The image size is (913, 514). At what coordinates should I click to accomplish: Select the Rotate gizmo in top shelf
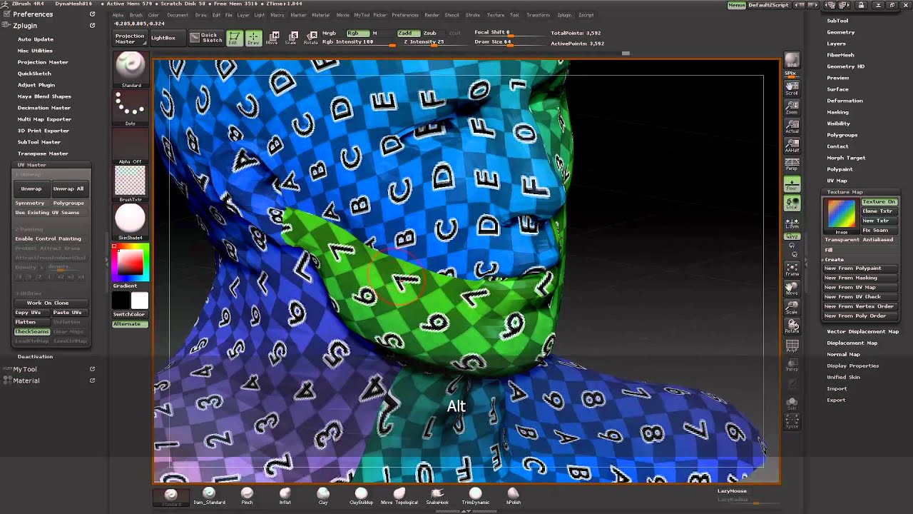pos(310,39)
